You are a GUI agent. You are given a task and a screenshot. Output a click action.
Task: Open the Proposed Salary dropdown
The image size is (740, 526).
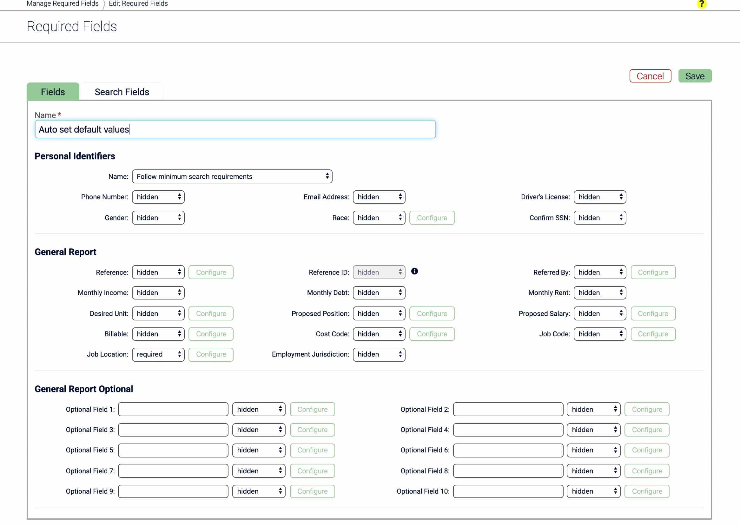click(600, 313)
